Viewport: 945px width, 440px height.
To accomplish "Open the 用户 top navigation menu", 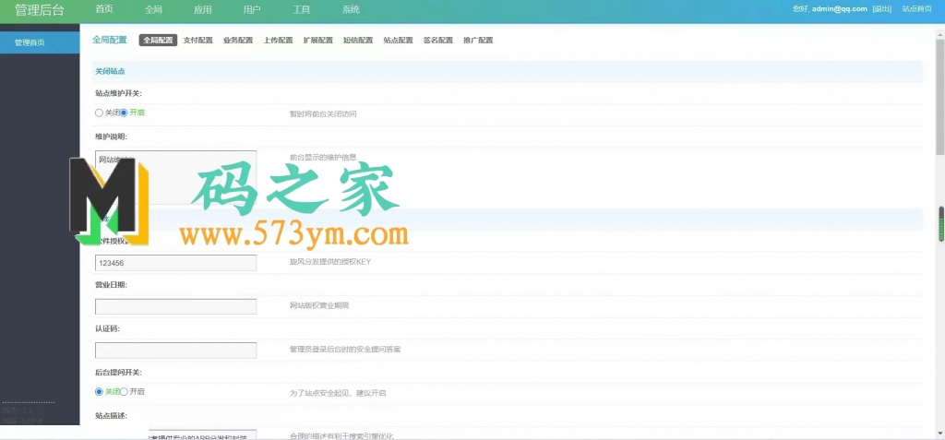I will coord(252,9).
